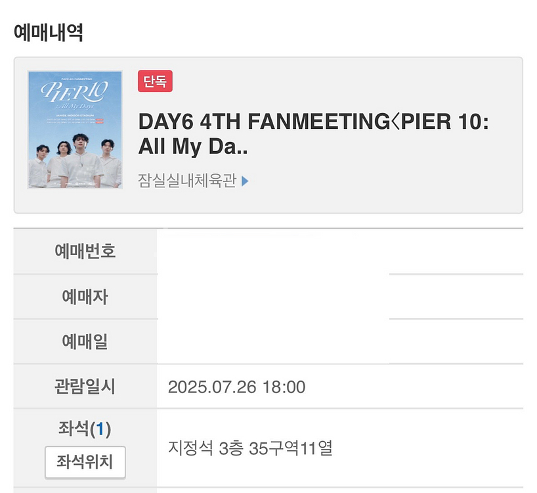This screenshot has height=493, width=537.
Task: Click the PIER10 logo text on the poster
Action: coord(74,92)
